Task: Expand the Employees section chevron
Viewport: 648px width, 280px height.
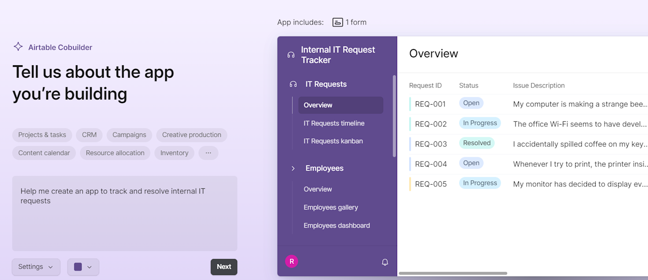Action: click(x=293, y=168)
